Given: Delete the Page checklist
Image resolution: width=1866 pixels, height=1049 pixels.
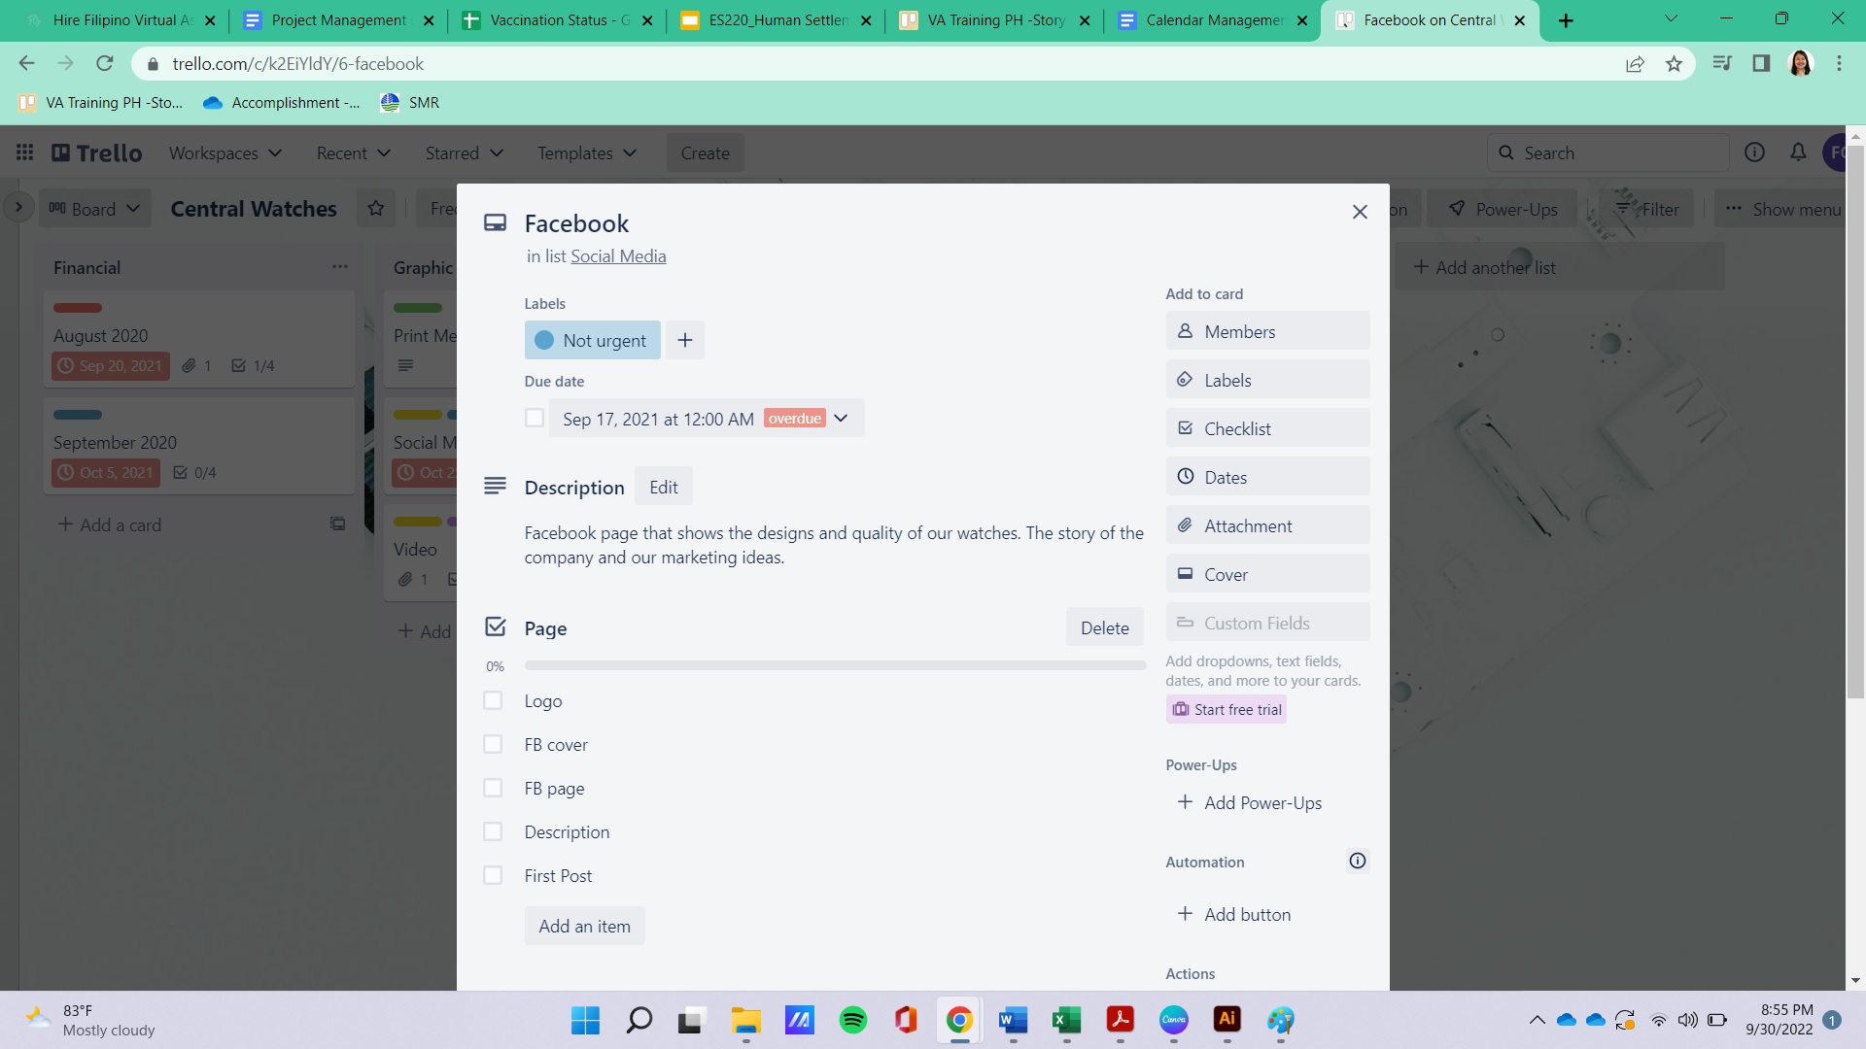Looking at the screenshot, I should tap(1104, 627).
